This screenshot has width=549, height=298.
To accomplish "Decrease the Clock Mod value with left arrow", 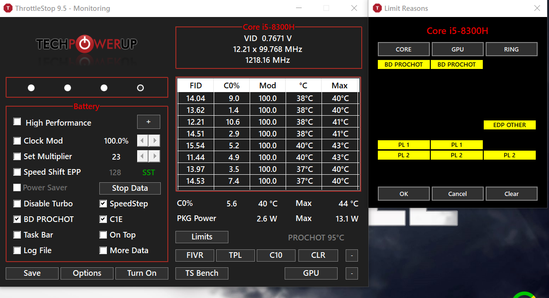I will coord(142,141).
